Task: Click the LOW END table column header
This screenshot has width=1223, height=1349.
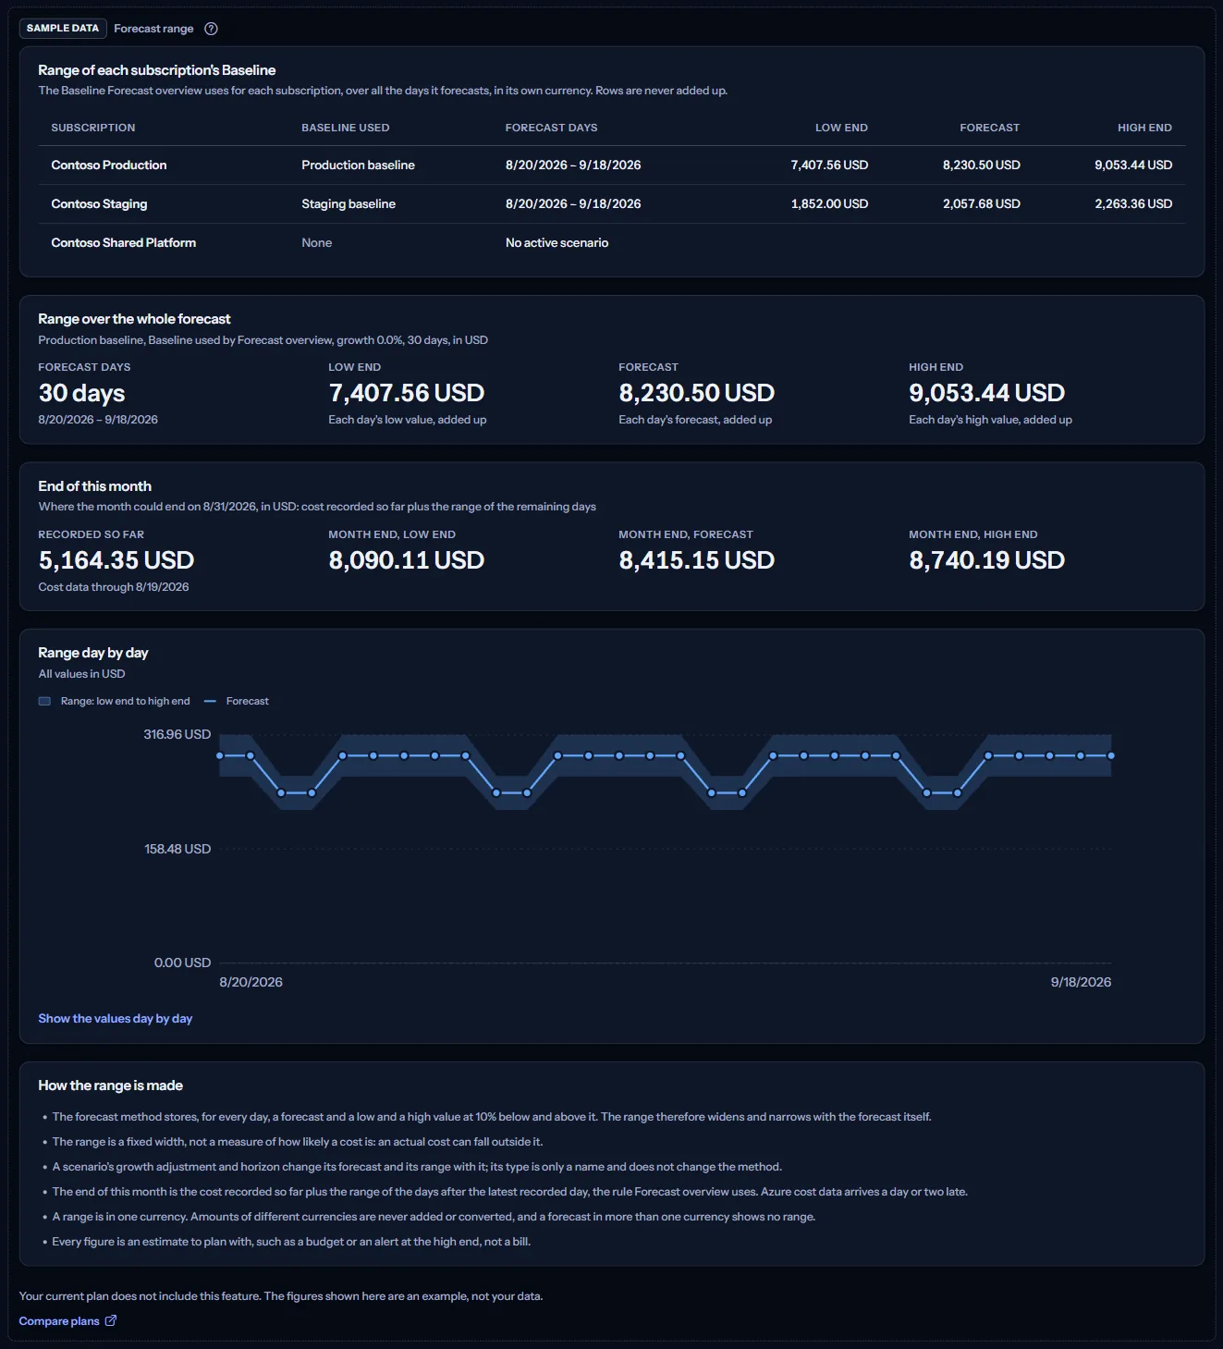Action: pyautogui.click(x=841, y=128)
